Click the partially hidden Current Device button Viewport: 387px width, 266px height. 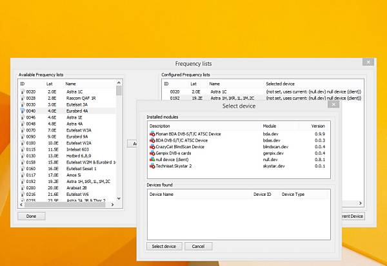click(353, 216)
